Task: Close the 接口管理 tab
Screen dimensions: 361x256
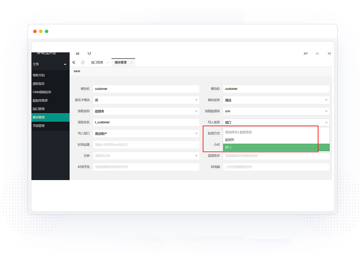Action: tap(108, 63)
